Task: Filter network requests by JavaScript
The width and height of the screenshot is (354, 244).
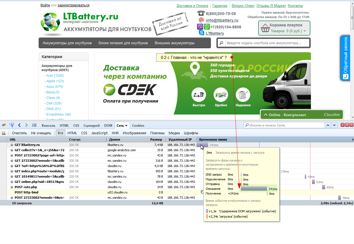Action: coord(99,133)
